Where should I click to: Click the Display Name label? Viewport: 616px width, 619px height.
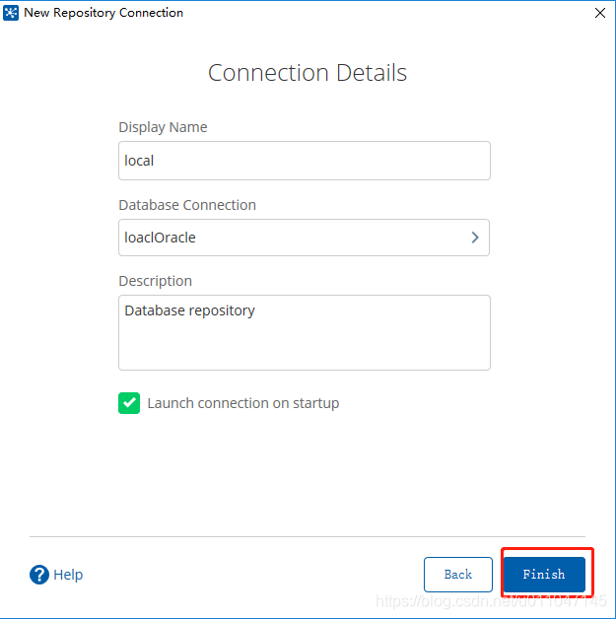[163, 127]
